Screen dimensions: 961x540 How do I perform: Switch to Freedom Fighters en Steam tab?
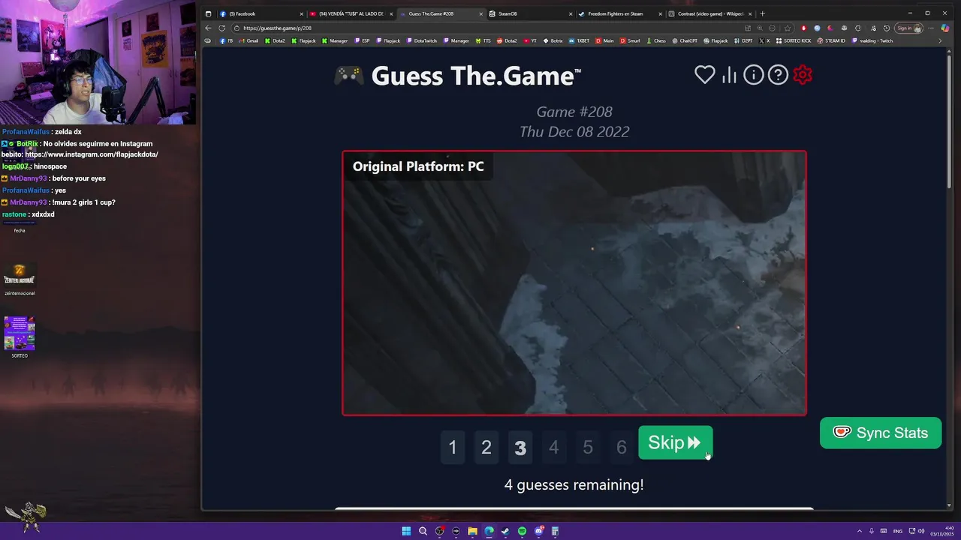619,13
